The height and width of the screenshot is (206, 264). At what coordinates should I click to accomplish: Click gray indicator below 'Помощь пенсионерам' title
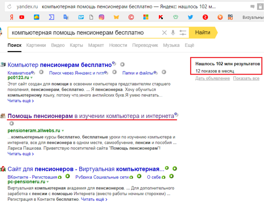coord(11,123)
